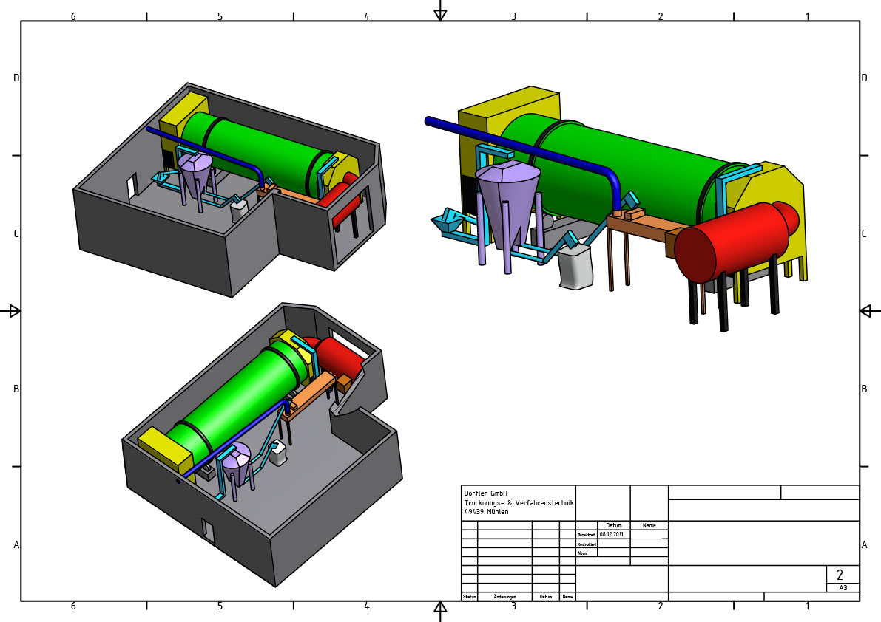881x622 pixels.
Task: Click the A3 paper format cell
Action: (x=843, y=588)
